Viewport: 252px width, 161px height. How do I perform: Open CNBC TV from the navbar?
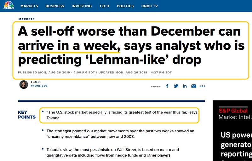point(150,6)
